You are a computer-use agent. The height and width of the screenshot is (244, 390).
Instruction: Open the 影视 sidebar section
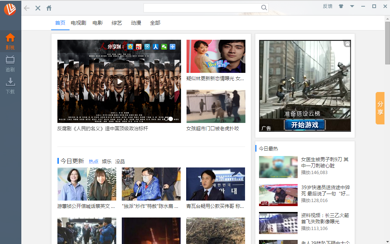point(10,41)
